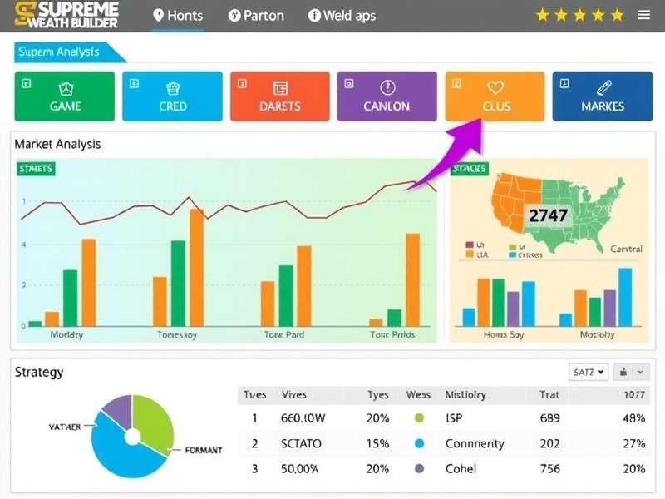This screenshot has width=665, height=499.
Task: Click the info icon beside Weld aps
Action: click(314, 14)
